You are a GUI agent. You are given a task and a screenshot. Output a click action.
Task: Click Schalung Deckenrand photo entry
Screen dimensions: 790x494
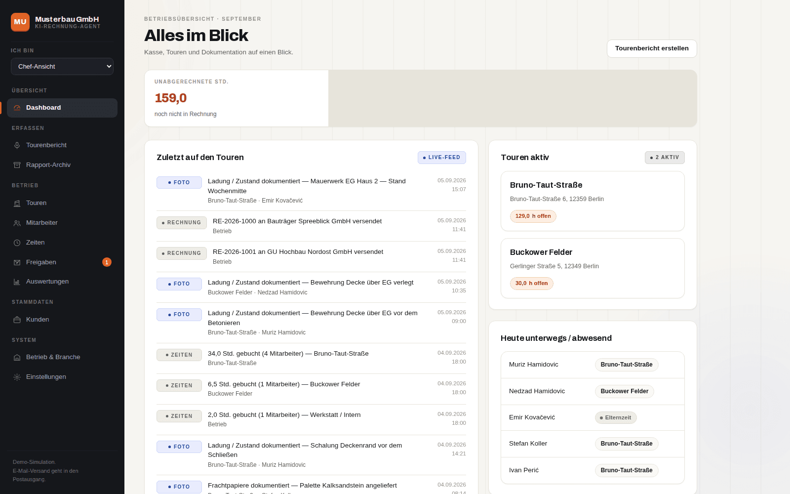[x=311, y=454]
